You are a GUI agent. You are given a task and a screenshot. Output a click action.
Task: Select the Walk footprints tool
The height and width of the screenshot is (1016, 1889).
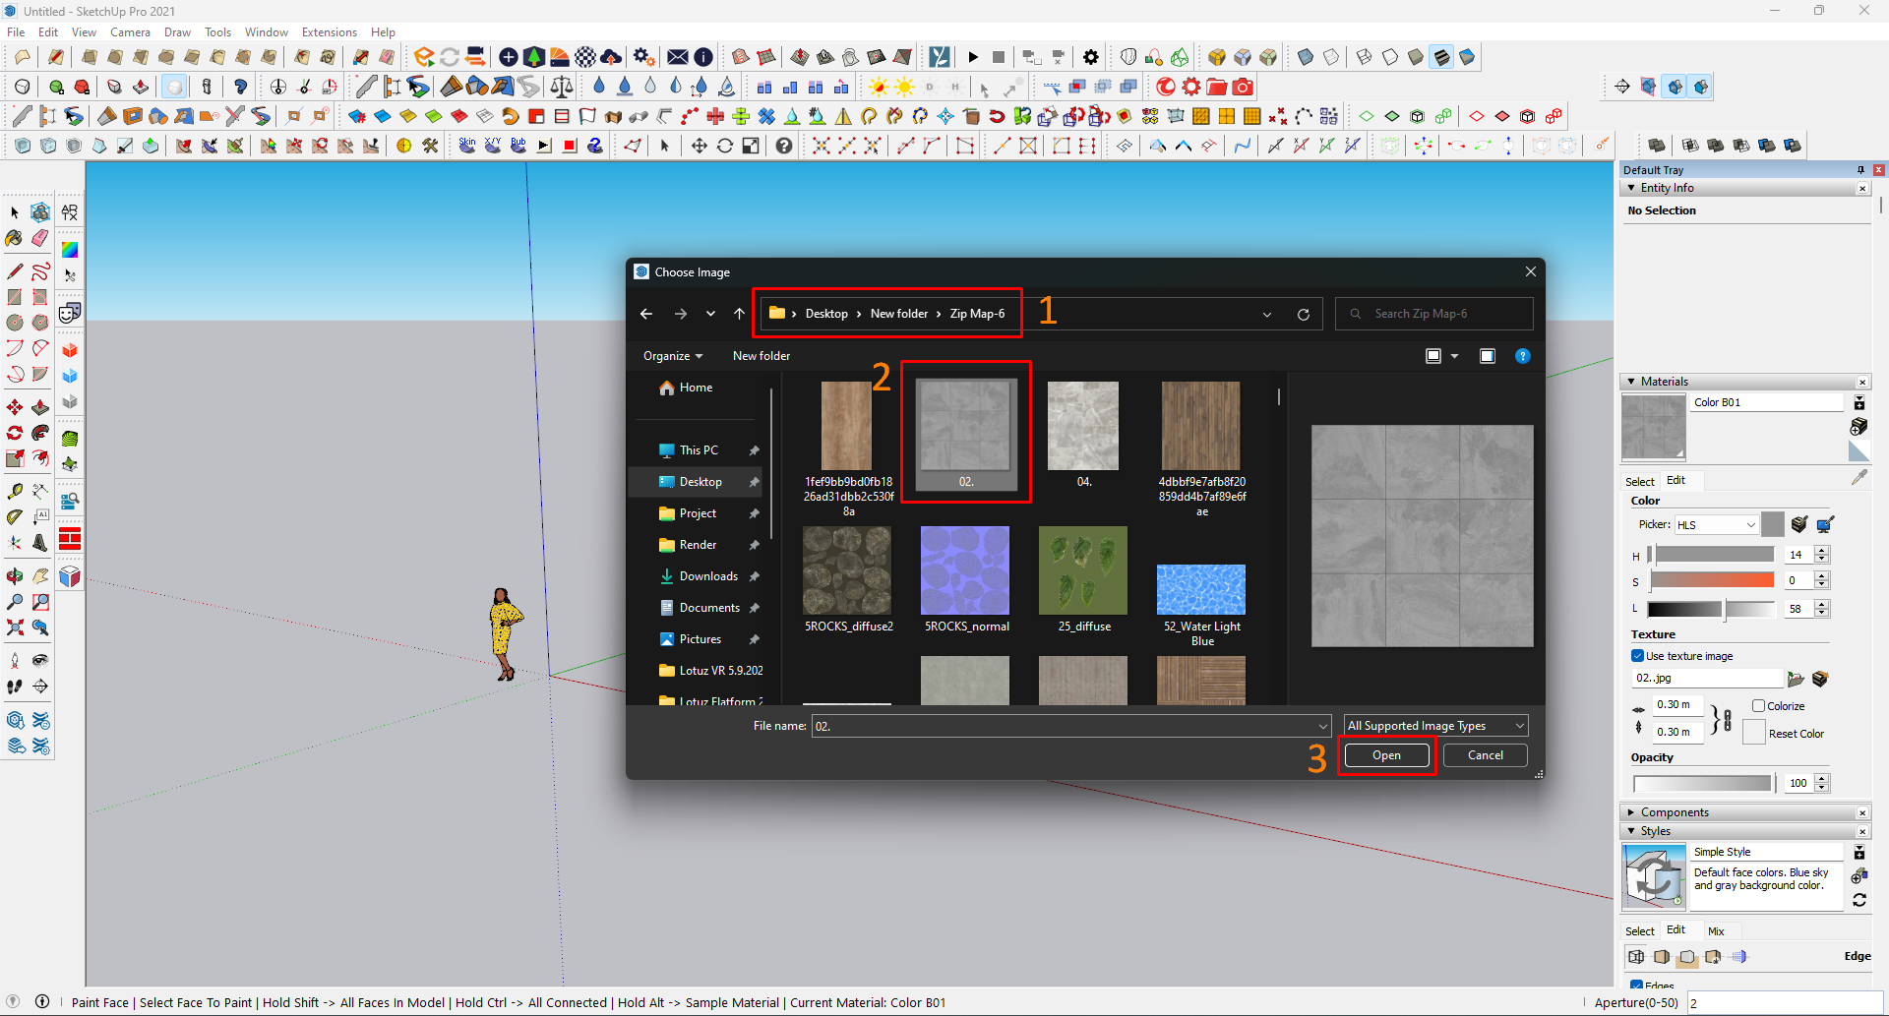(x=15, y=687)
